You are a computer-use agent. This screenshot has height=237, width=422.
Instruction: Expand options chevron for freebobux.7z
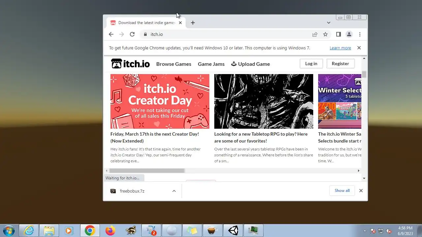(x=174, y=191)
